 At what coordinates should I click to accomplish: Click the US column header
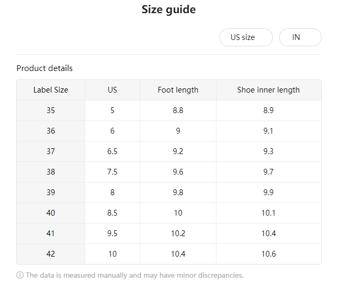click(x=112, y=90)
